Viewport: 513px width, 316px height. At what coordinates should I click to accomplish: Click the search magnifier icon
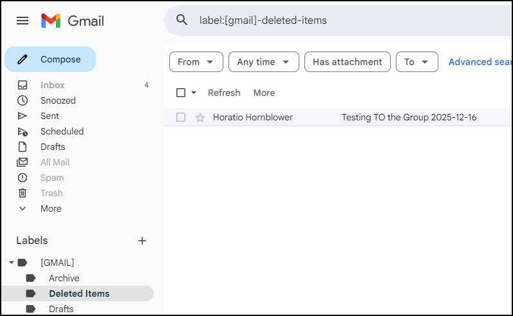point(182,21)
